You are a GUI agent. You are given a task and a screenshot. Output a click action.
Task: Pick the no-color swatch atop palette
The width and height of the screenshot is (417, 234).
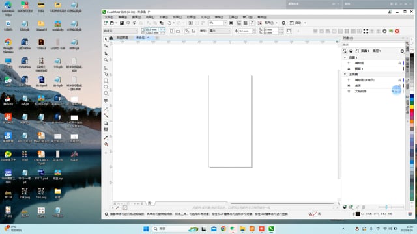(412, 51)
